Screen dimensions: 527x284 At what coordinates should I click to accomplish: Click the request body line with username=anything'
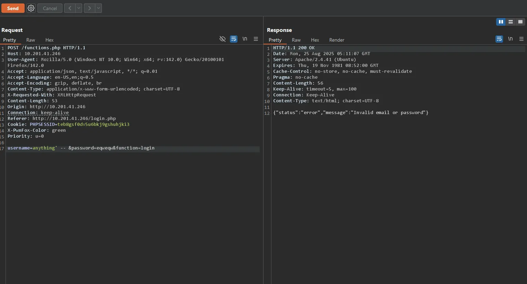click(81, 148)
